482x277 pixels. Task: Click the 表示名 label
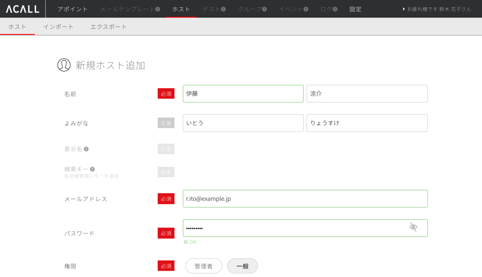pos(73,149)
